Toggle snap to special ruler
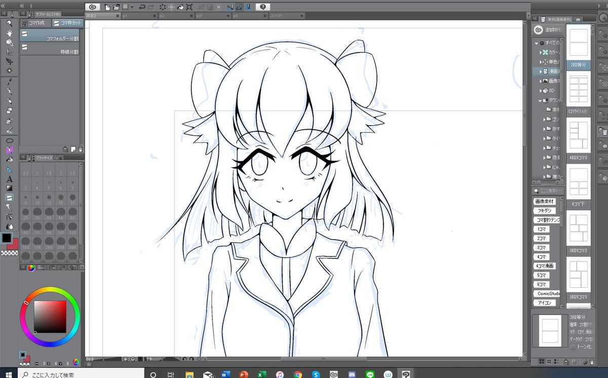The width and height of the screenshot is (608, 378). point(239,7)
